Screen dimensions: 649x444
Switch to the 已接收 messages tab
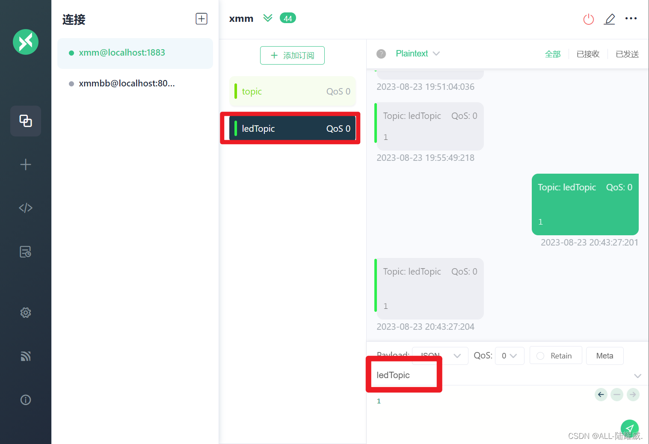[587, 54]
